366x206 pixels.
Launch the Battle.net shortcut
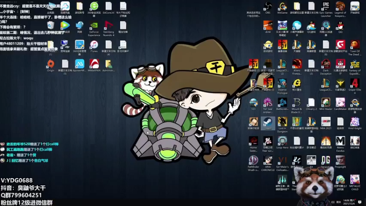282,104
